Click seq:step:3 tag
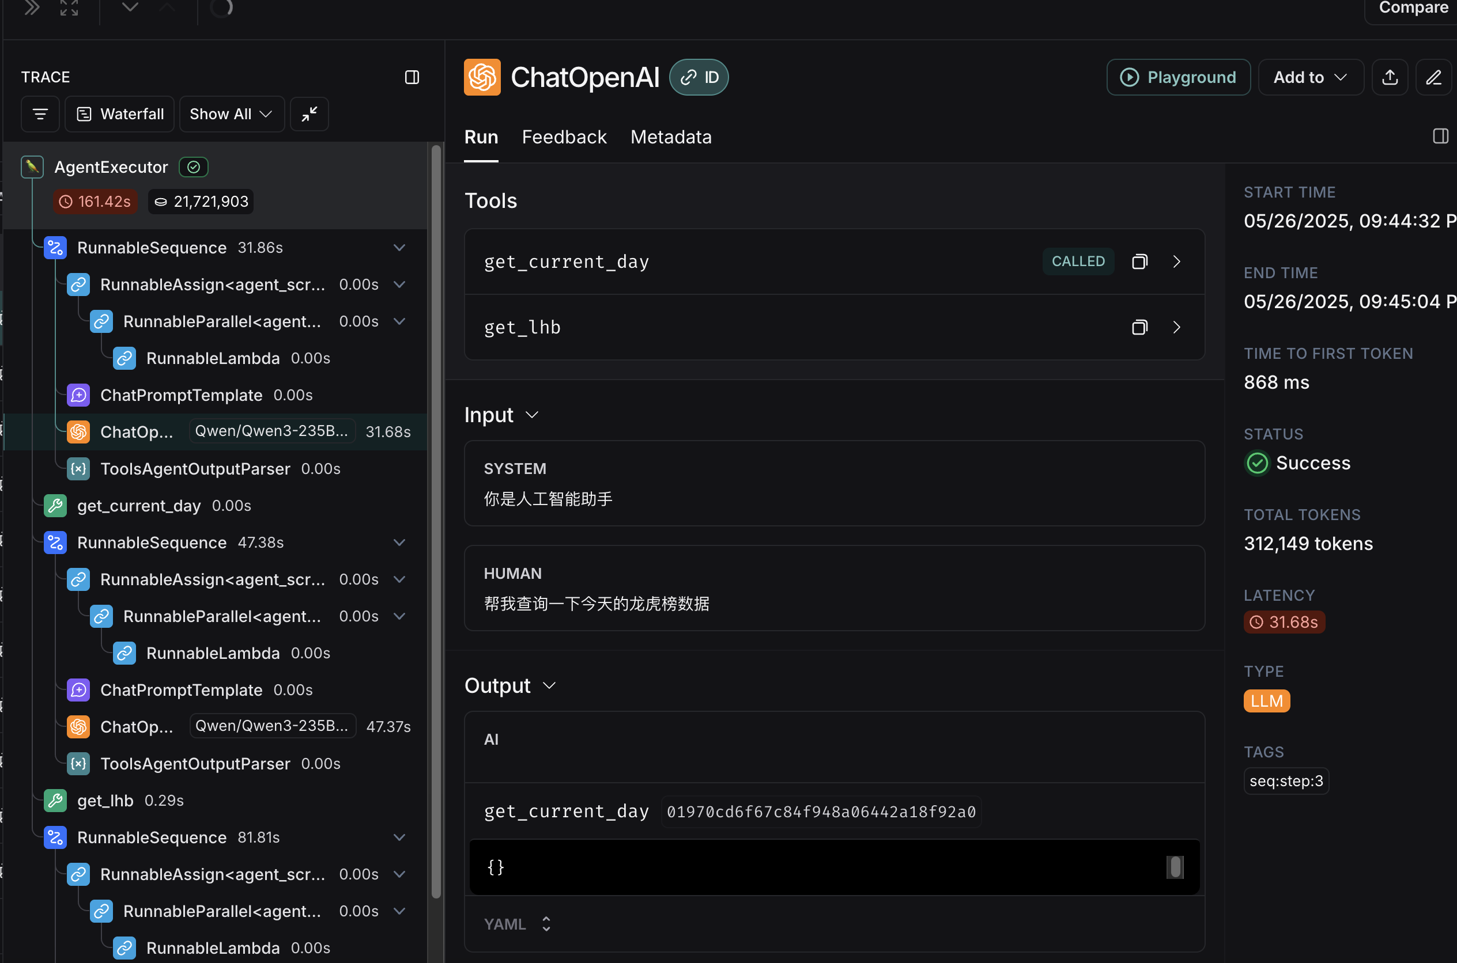The width and height of the screenshot is (1457, 963). click(x=1286, y=781)
